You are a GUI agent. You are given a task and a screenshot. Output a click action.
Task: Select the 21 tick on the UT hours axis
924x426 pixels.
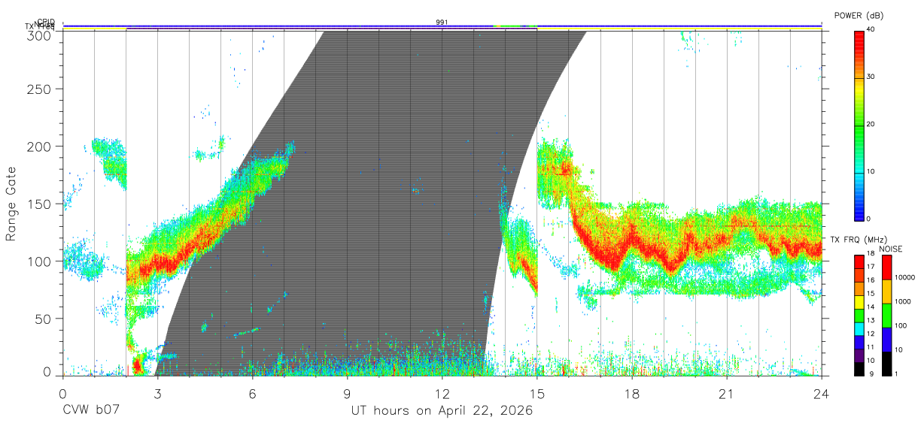726,393
